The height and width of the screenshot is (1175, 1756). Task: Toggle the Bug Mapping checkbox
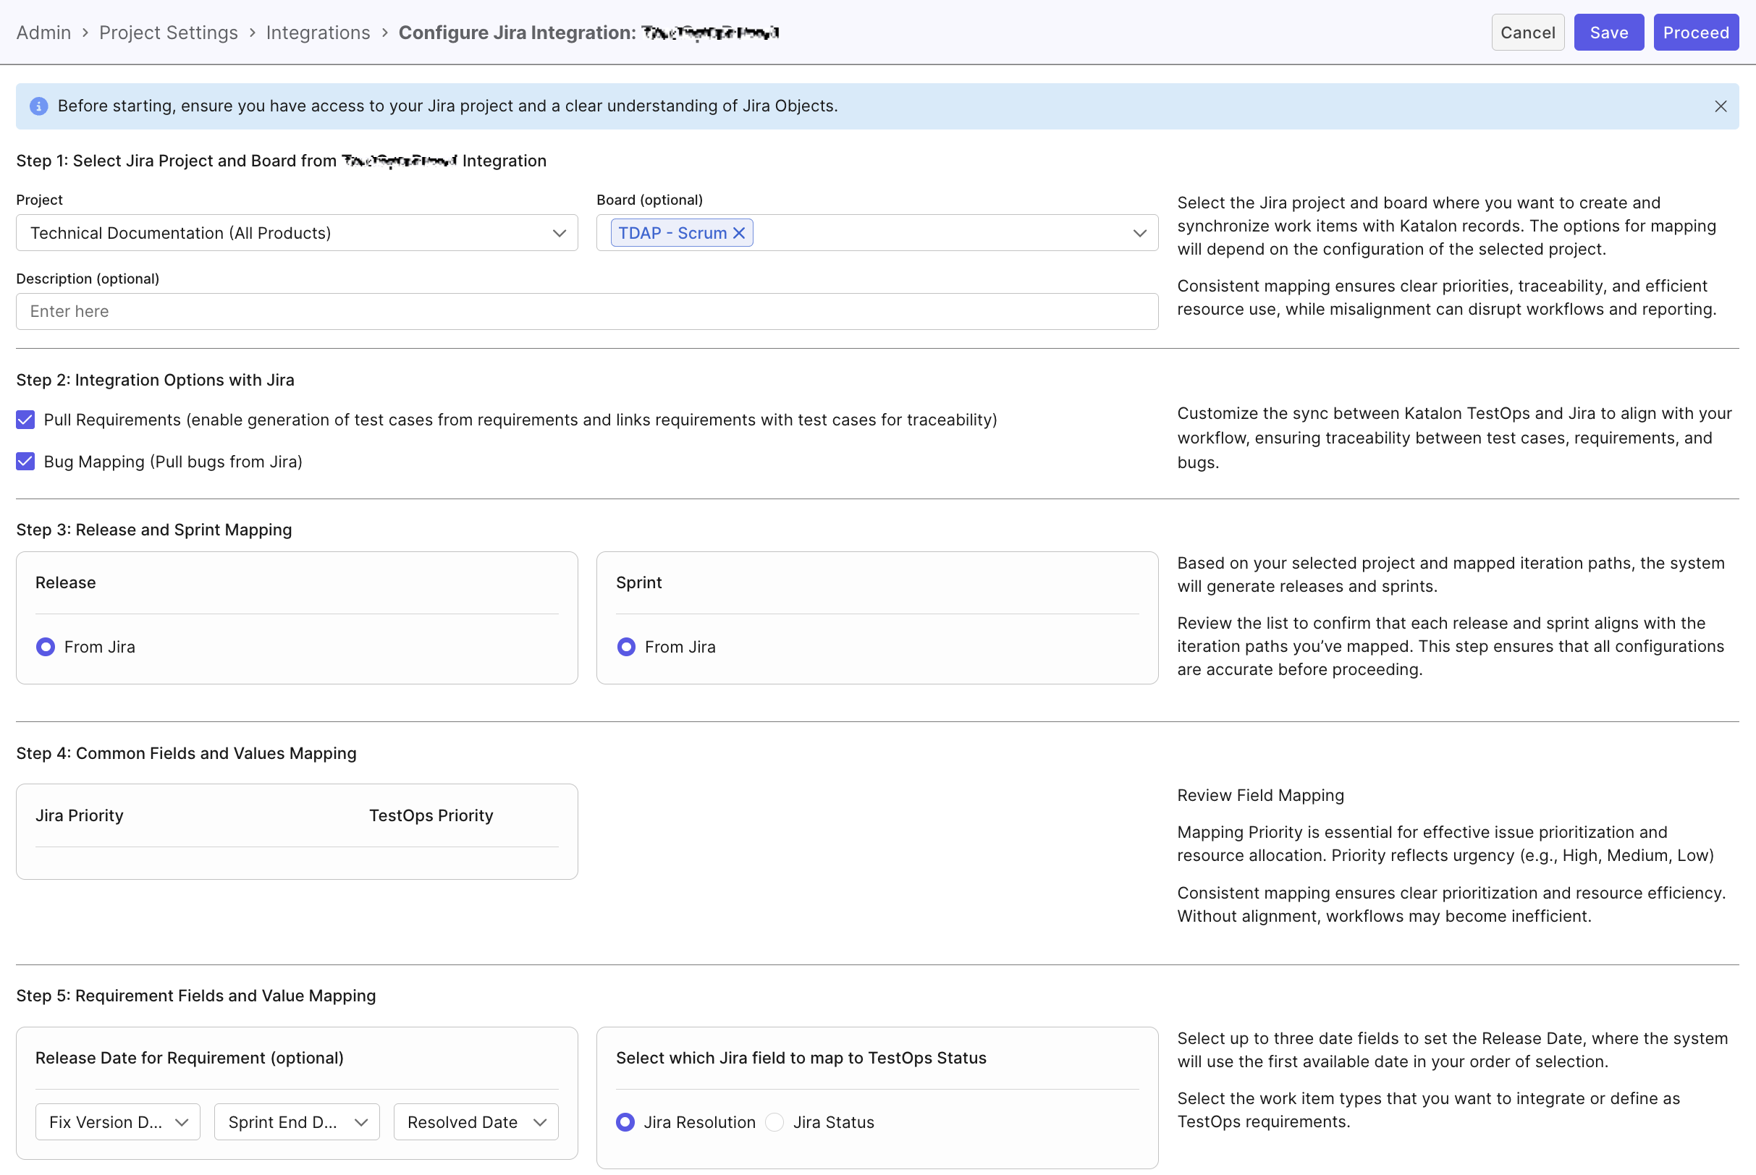click(x=25, y=462)
